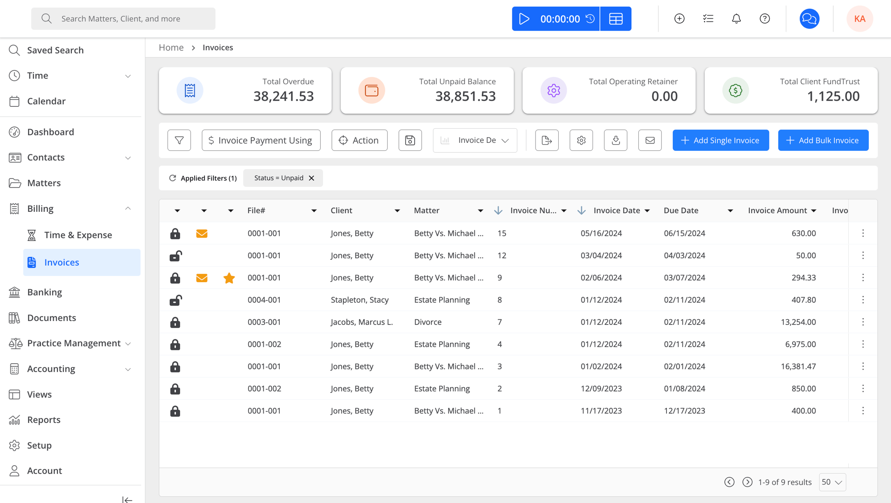Click the star icon on invoice 9
891x503 pixels.
pyautogui.click(x=229, y=278)
